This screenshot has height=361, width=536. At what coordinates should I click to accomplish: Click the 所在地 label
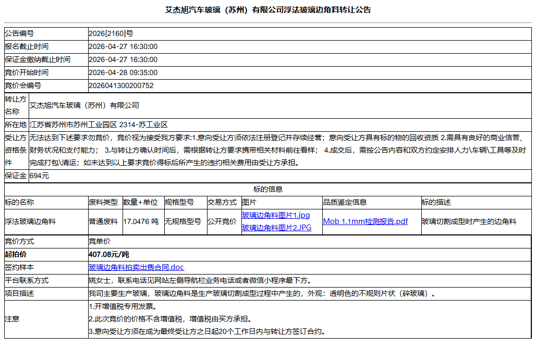point(16,125)
